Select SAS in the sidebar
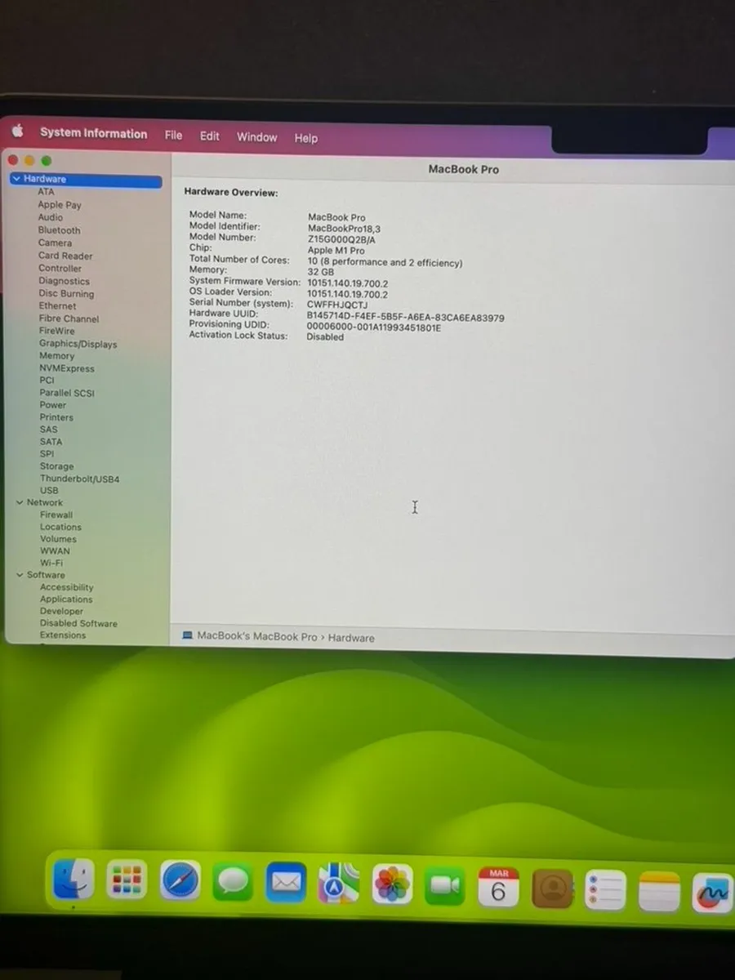The width and height of the screenshot is (735, 980). click(x=48, y=430)
